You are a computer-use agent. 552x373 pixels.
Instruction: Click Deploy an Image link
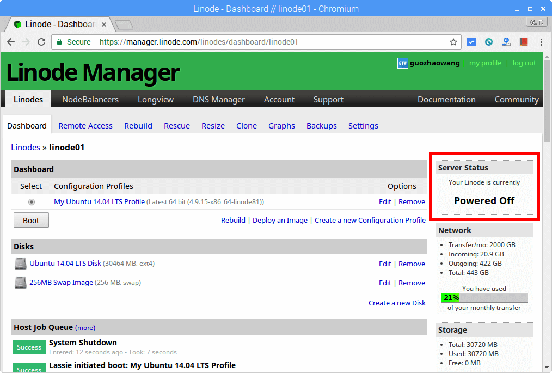click(x=280, y=220)
